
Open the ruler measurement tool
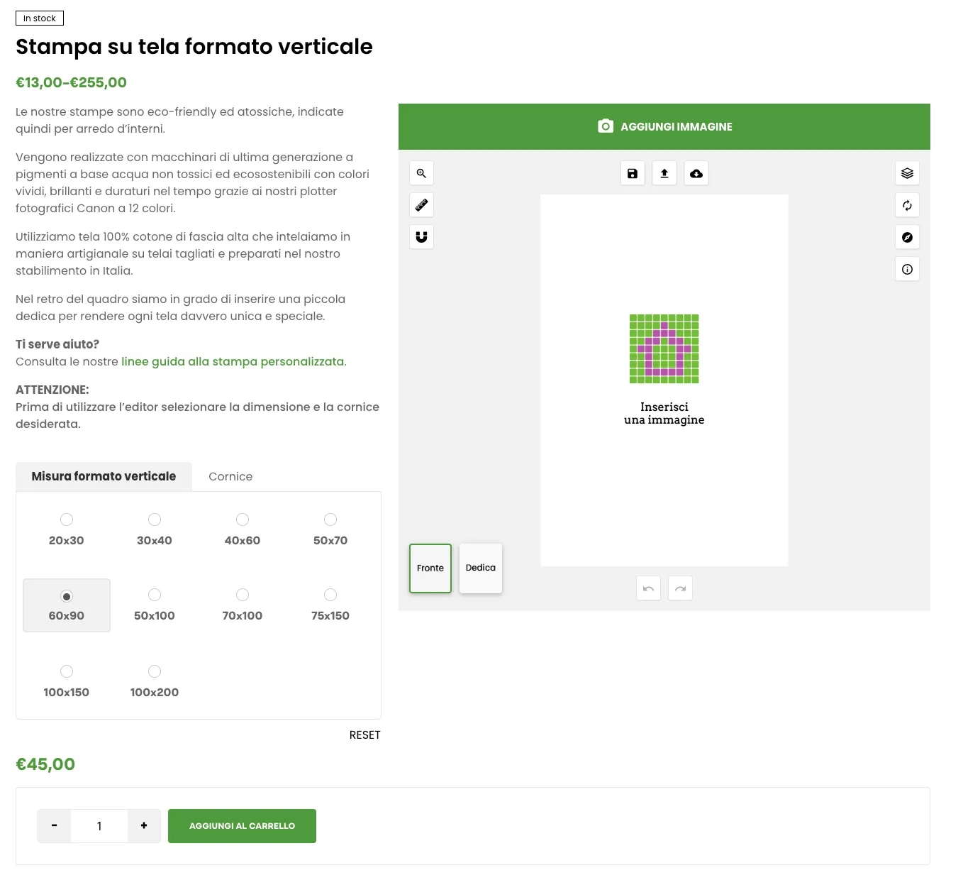point(421,205)
